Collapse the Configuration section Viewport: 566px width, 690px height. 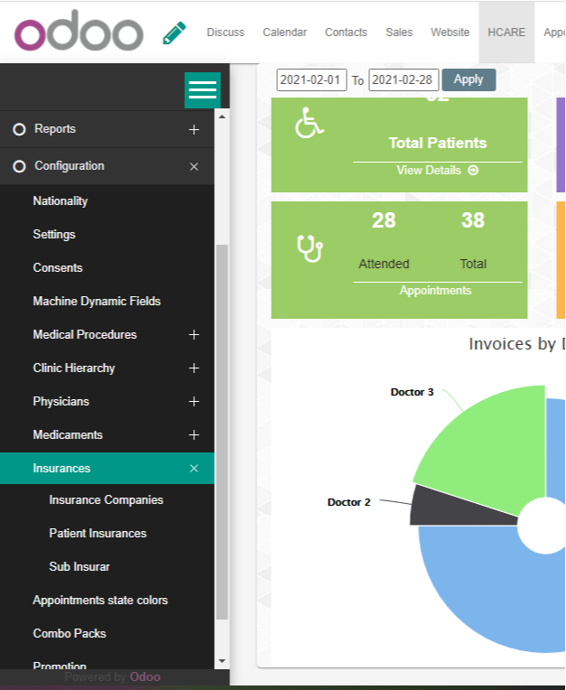(194, 167)
